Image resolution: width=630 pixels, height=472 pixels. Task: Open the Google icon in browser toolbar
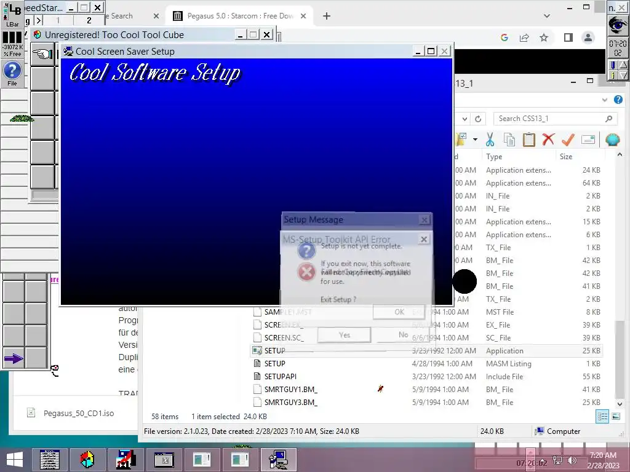[504, 37]
